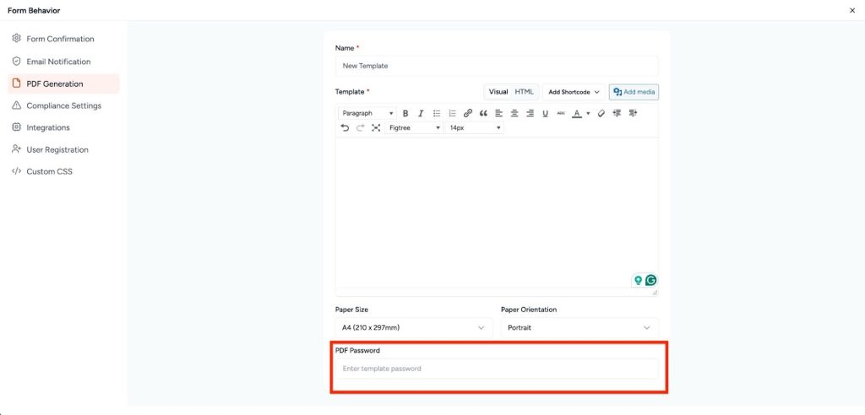Screen dimensions: 865x415
Task: Undo the last edit
Action: [x=345, y=128]
